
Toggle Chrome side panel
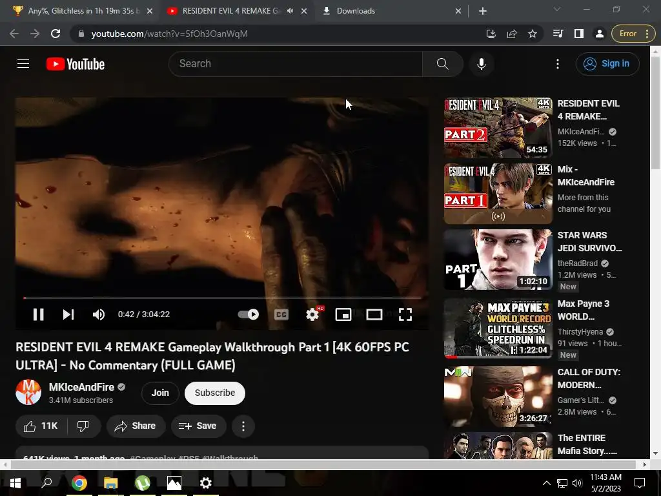(579, 34)
